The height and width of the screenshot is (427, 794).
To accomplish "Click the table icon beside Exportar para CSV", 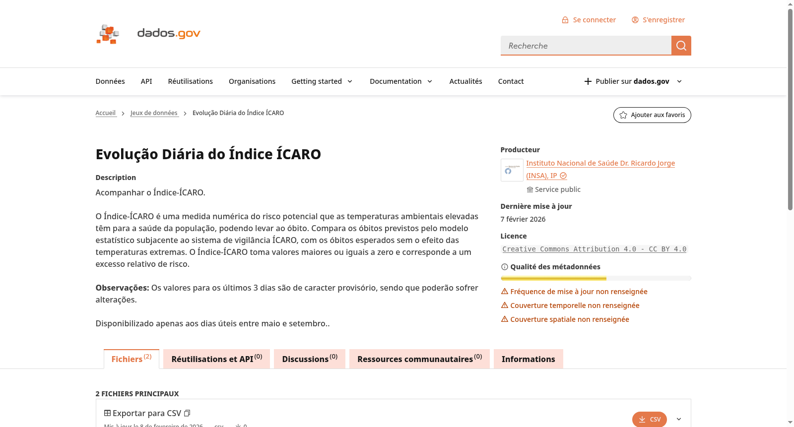I will pos(107,413).
